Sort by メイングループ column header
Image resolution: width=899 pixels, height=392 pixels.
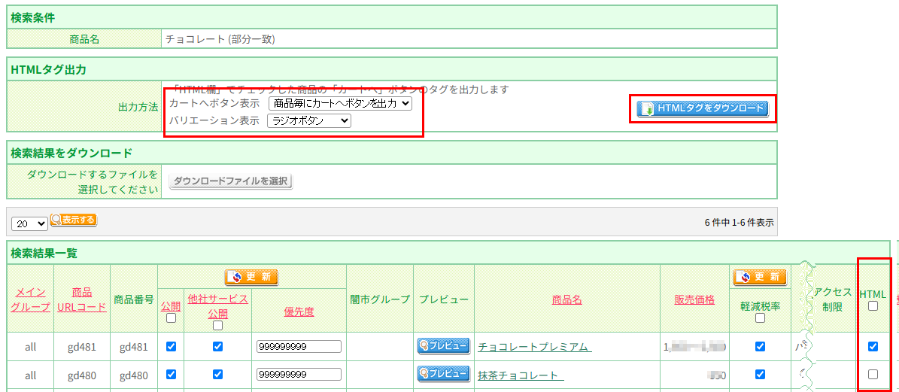point(30,299)
